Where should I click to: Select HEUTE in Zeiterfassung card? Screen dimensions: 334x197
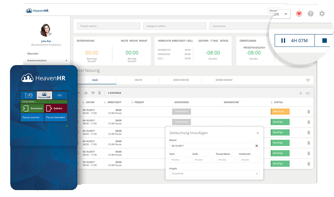124,41
